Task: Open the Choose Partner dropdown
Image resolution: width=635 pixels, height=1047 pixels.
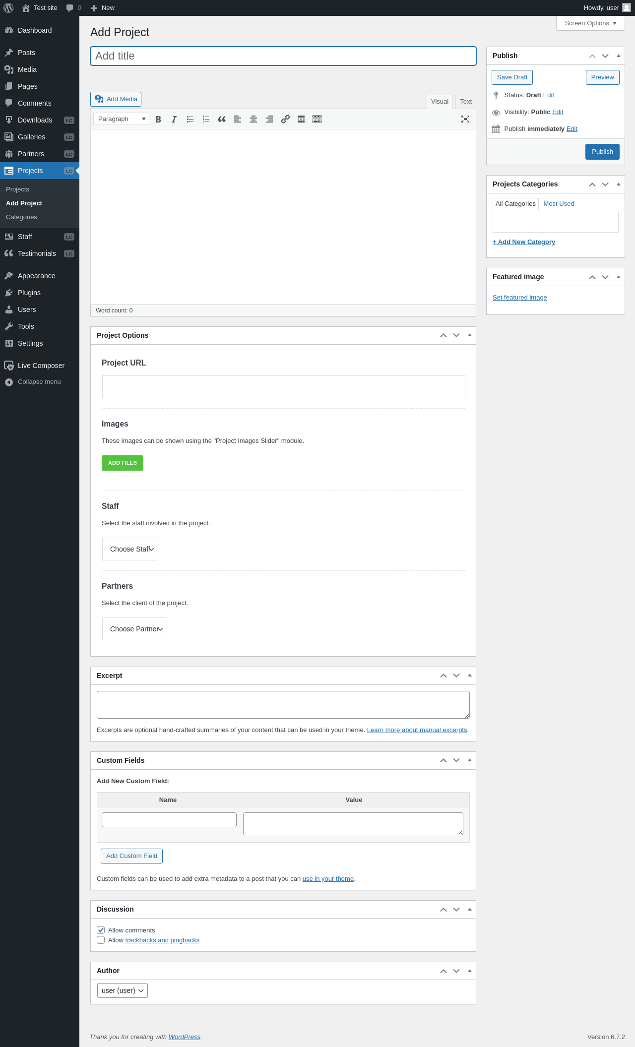Action: coord(134,629)
